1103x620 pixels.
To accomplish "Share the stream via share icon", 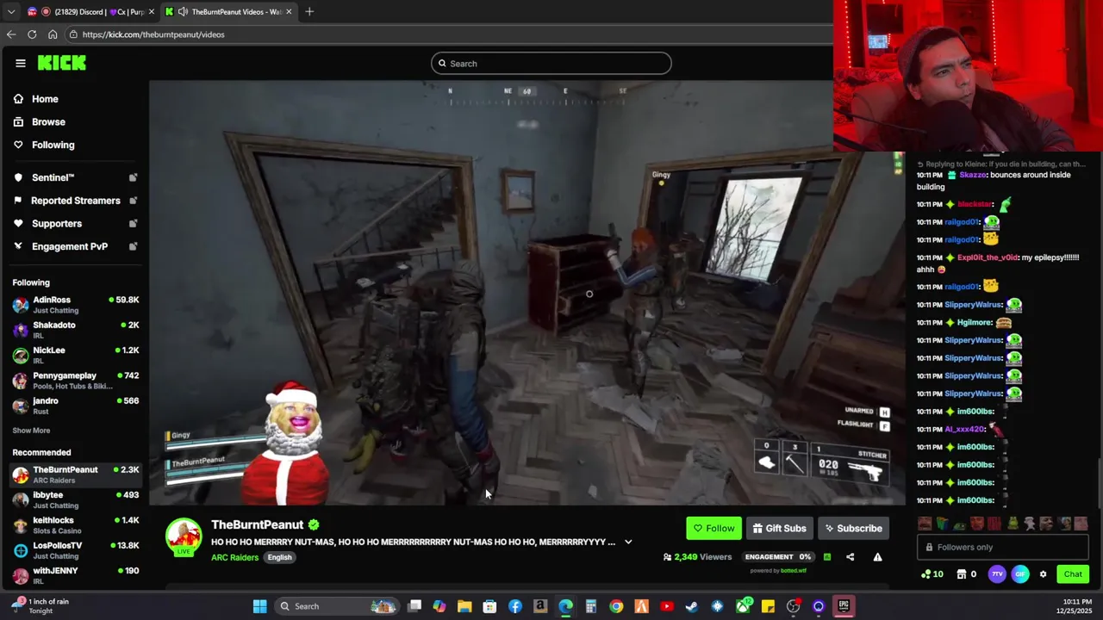I will point(850,557).
